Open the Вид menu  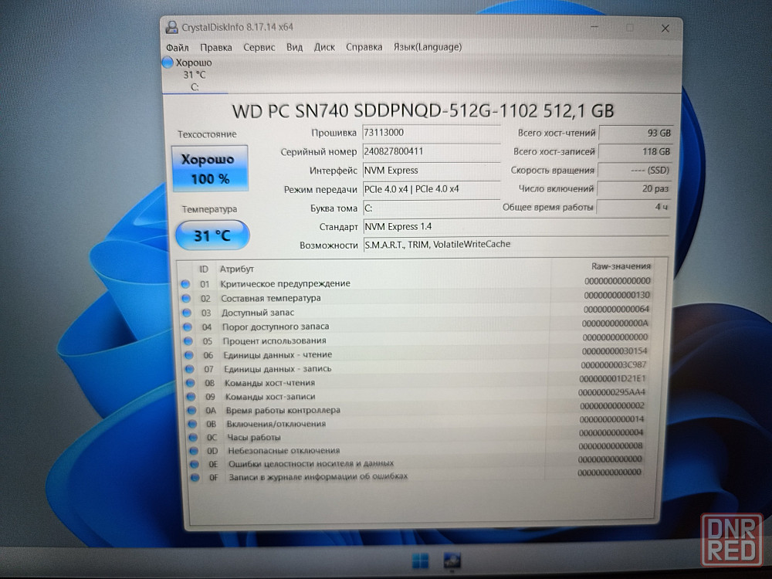[294, 47]
